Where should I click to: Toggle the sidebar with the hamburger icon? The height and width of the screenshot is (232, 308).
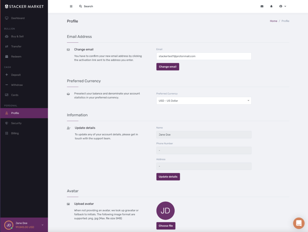[71, 6]
